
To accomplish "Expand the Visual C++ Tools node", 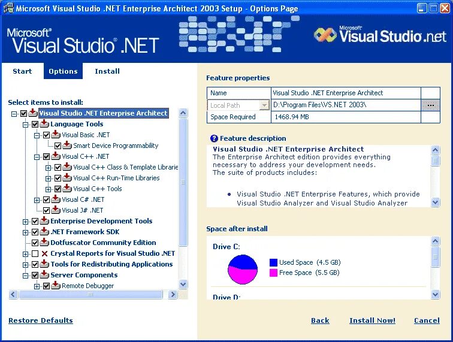I will (x=49, y=189).
